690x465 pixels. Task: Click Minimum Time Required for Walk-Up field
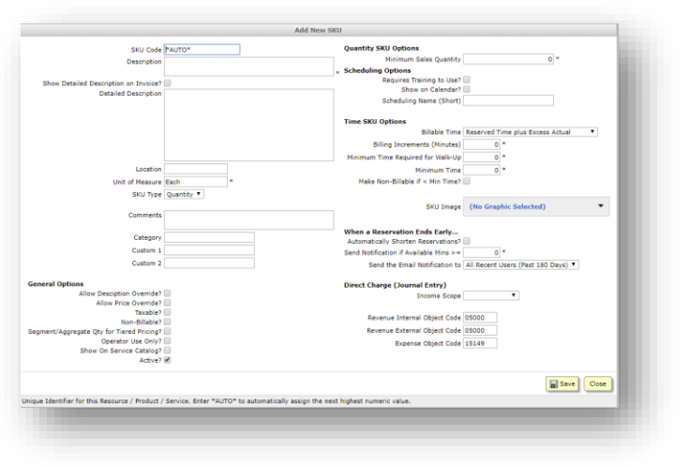[482, 157]
